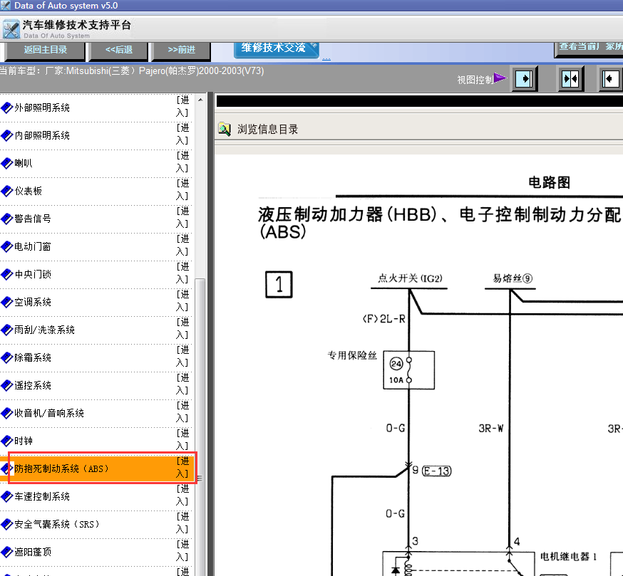
Task: Click the 浏览信息目录 folder icon
Action: point(225,129)
